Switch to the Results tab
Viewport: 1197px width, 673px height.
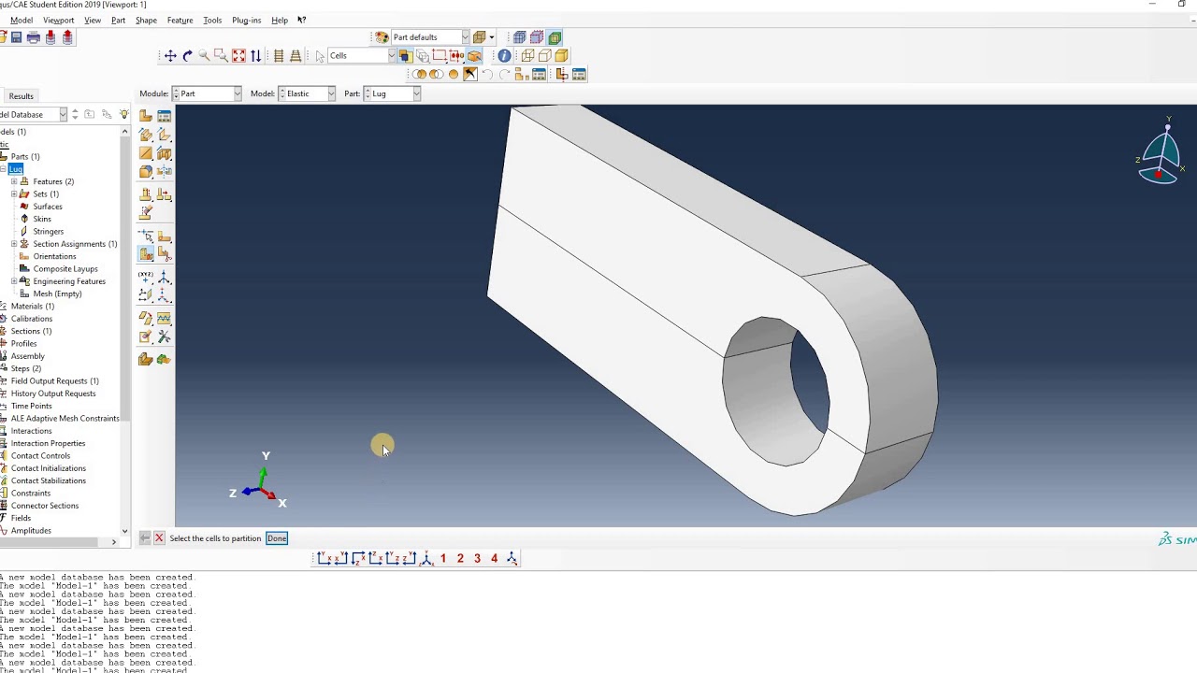[x=21, y=96]
